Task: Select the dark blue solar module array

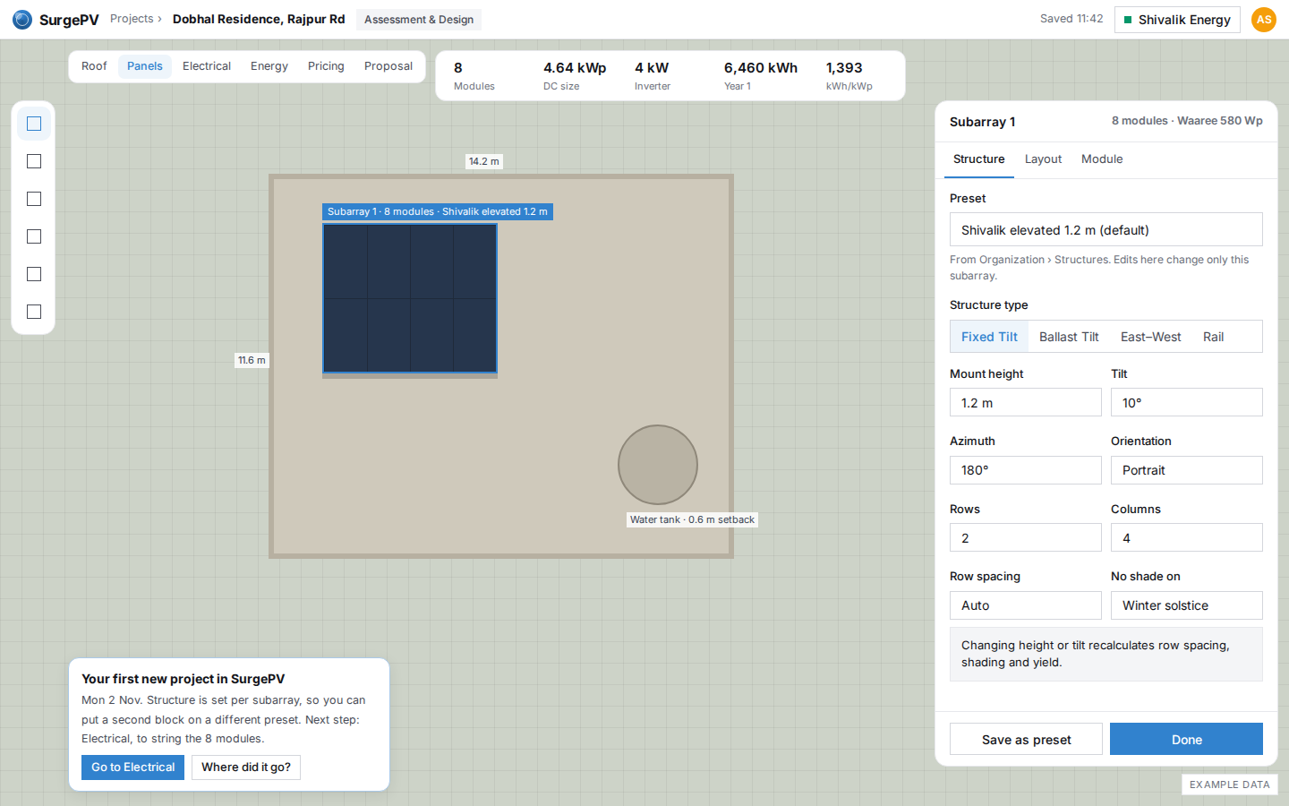Action: [x=410, y=298]
